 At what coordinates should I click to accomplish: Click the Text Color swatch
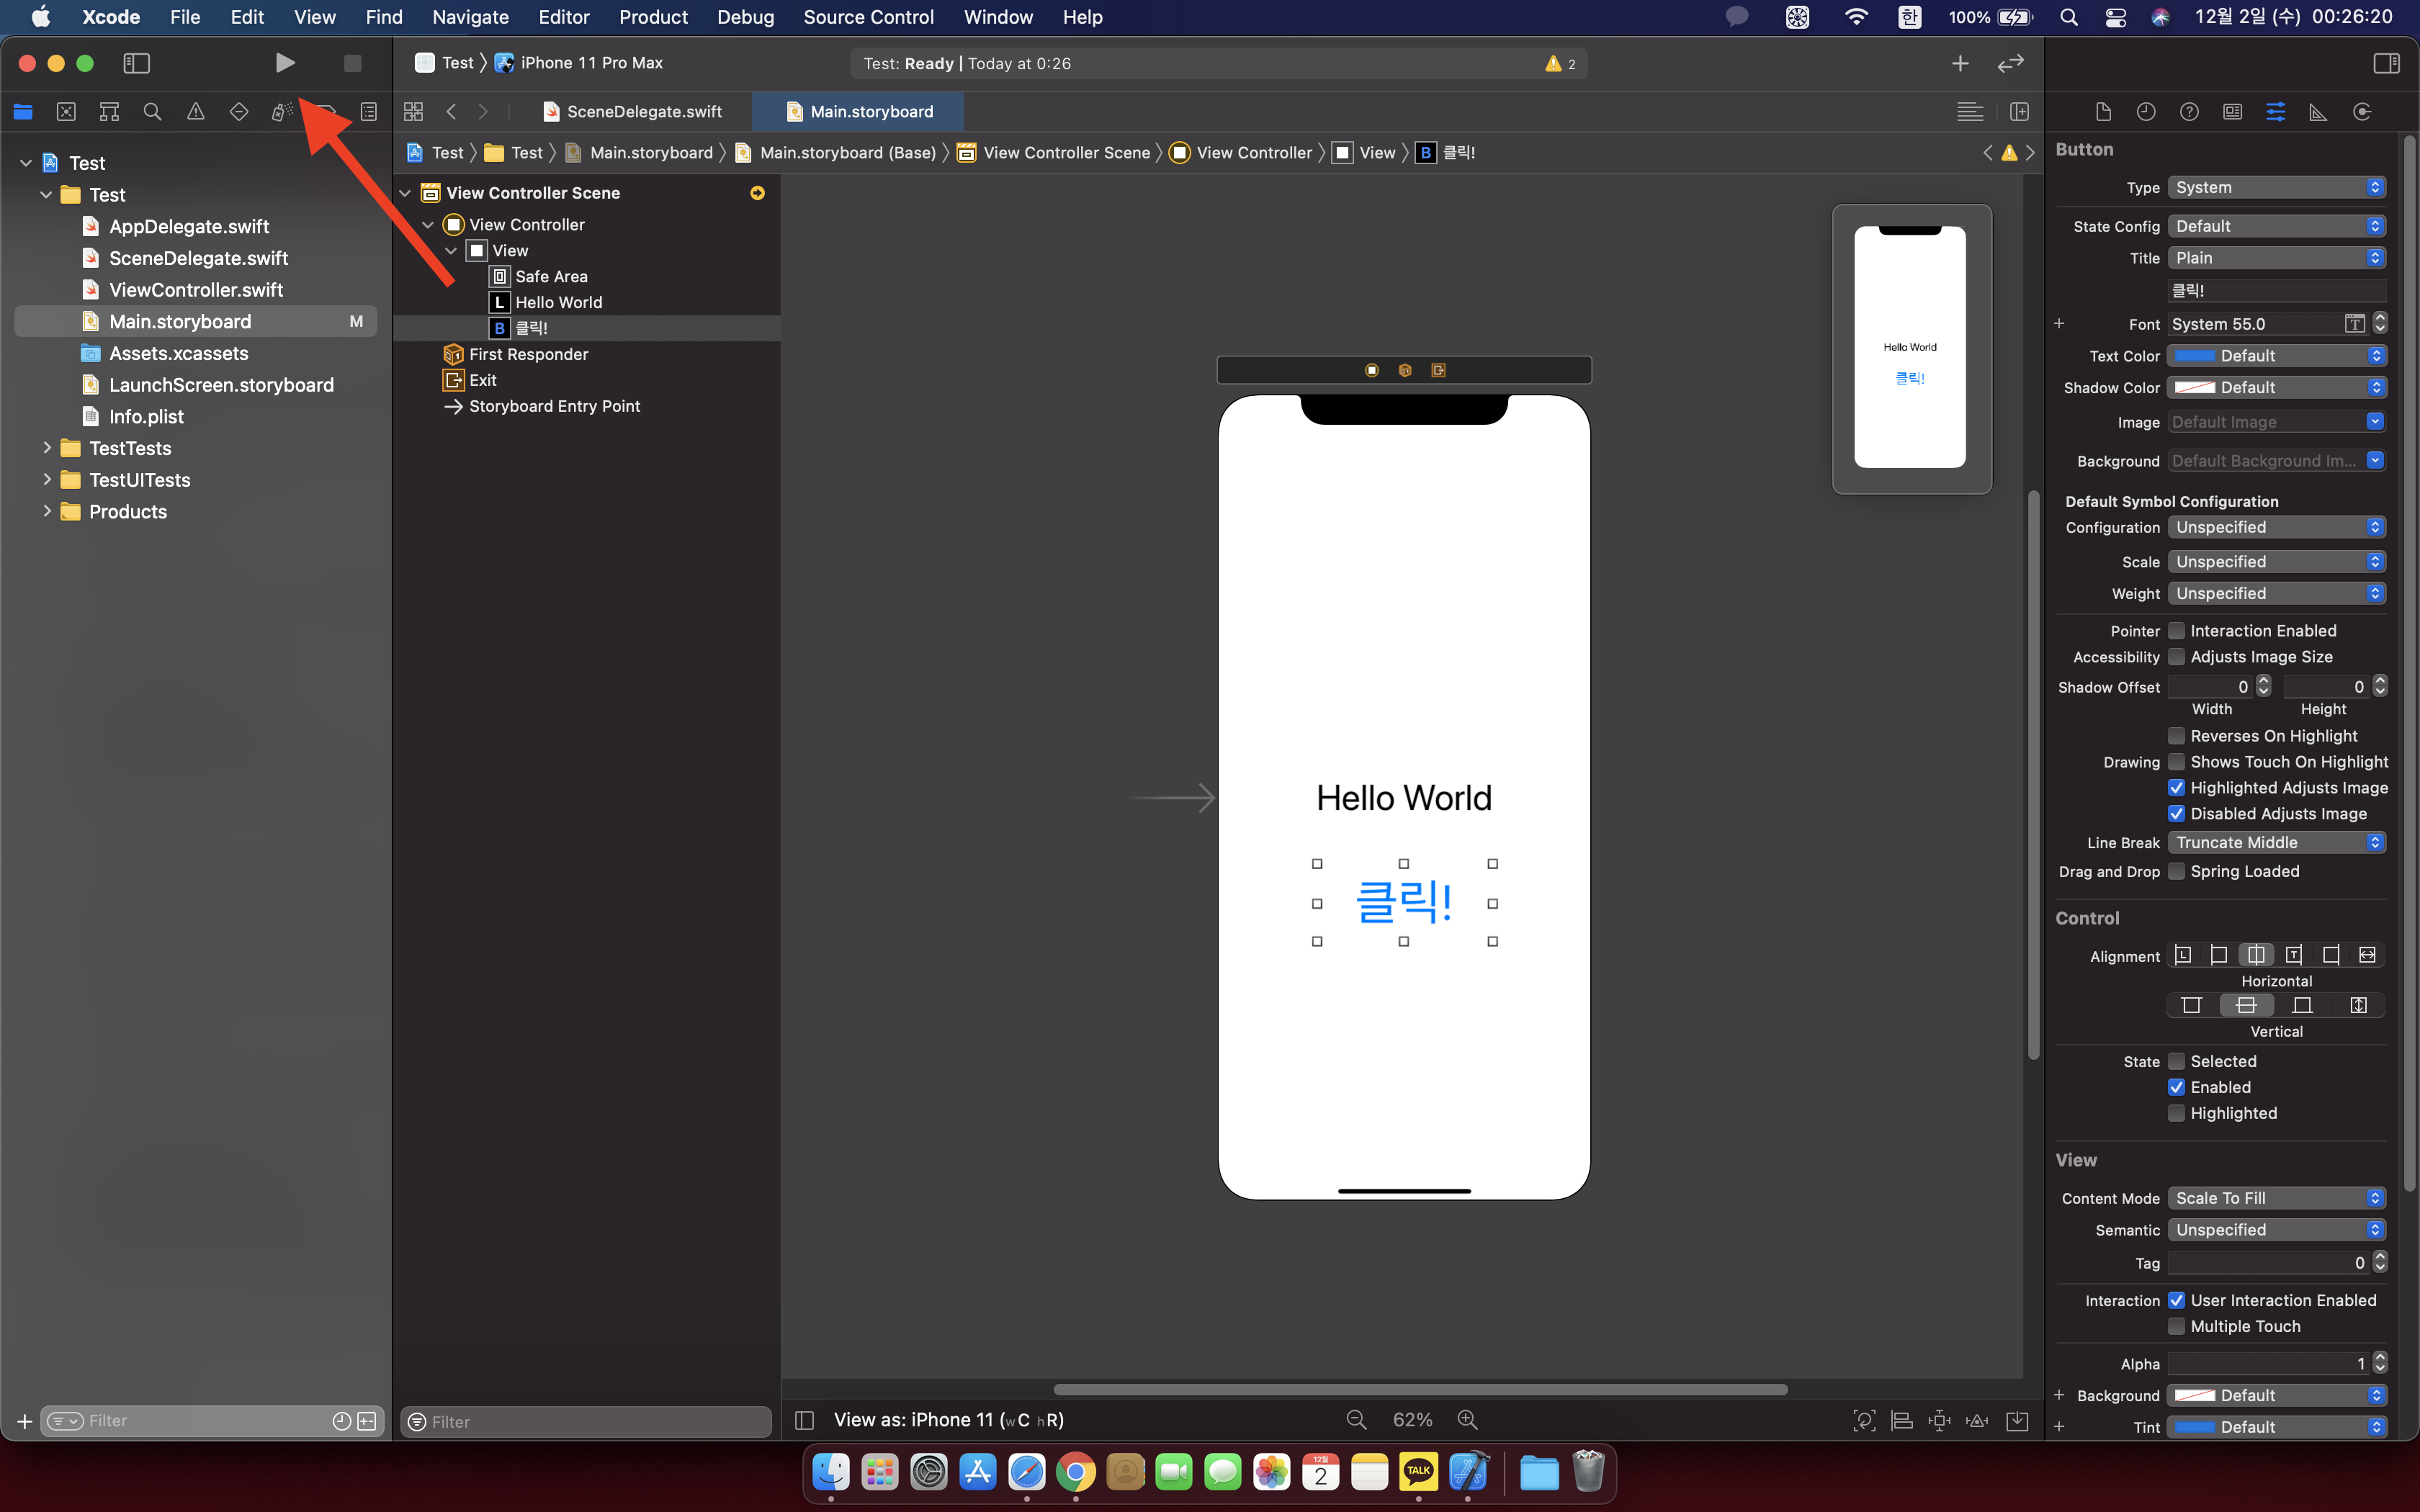click(x=2196, y=356)
